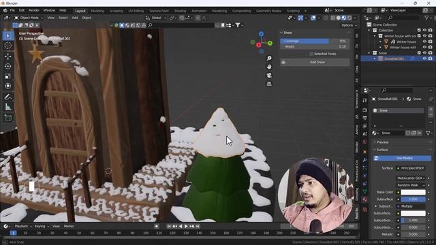Click the outliner filter funnel icon
The width and height of the screenshot is (436, 245).
coord(426,18)
